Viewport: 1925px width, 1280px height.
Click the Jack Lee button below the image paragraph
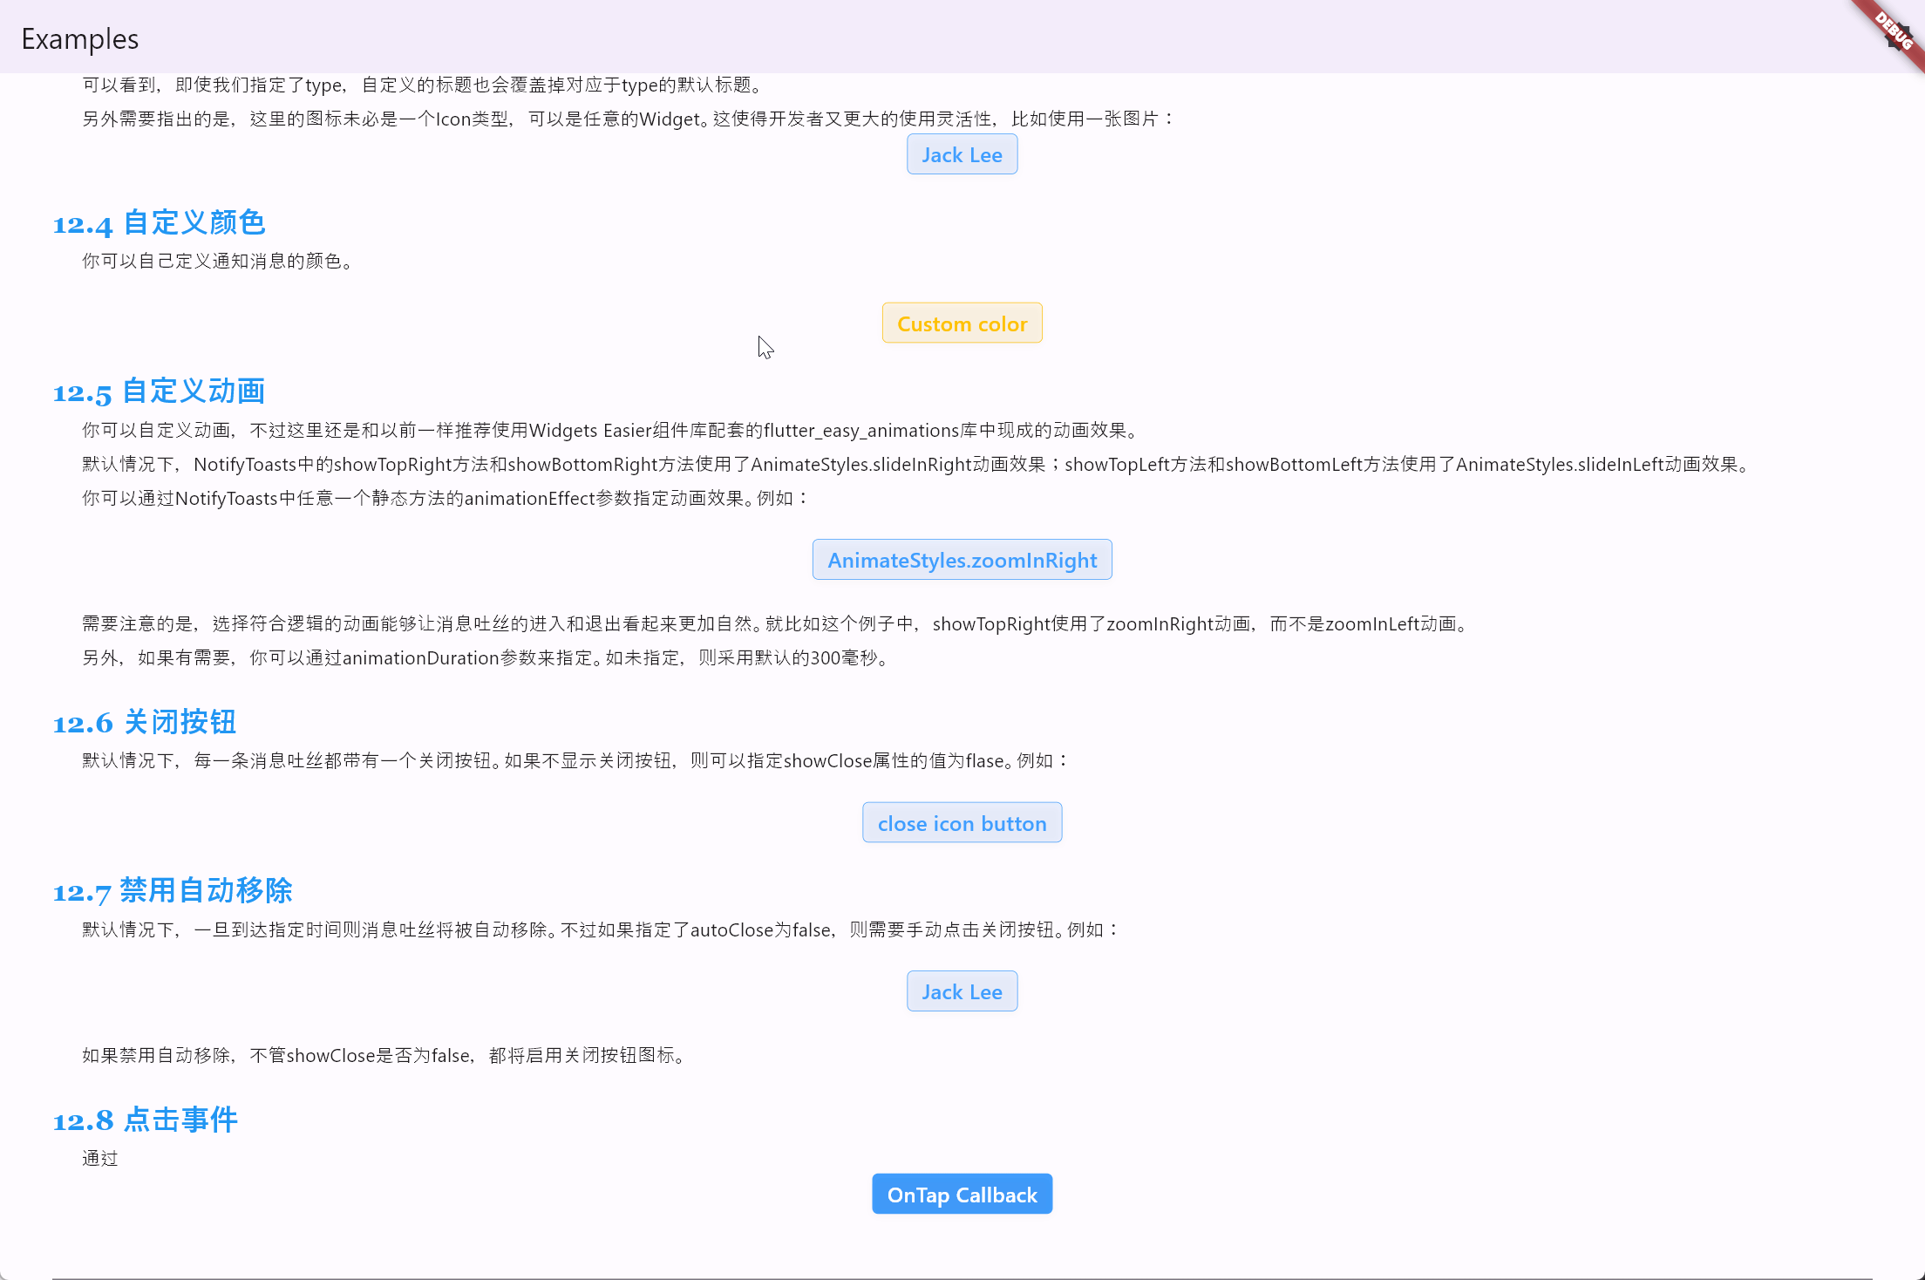coord(962,154)
